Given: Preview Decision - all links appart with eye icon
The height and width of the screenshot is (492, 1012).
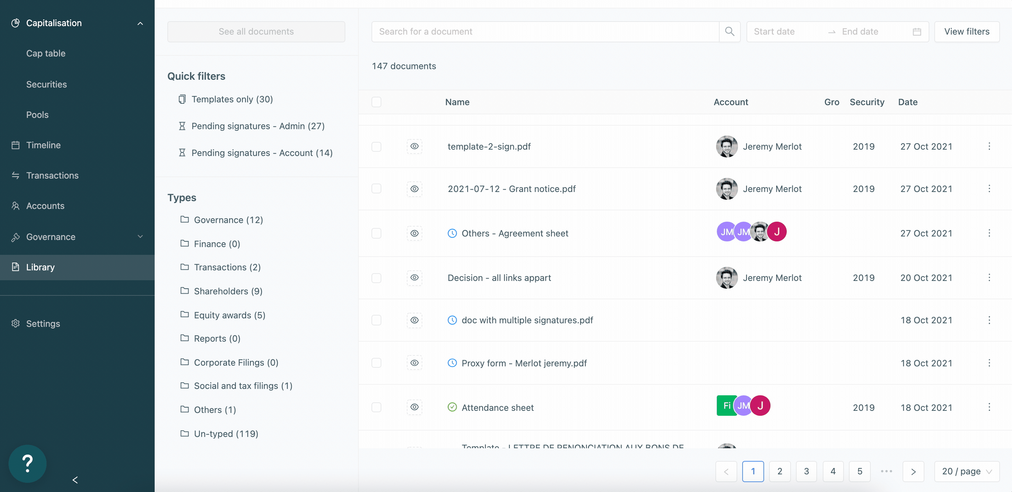Looking at the screenshot, I should pyautogui.click(x=414, y=278).
